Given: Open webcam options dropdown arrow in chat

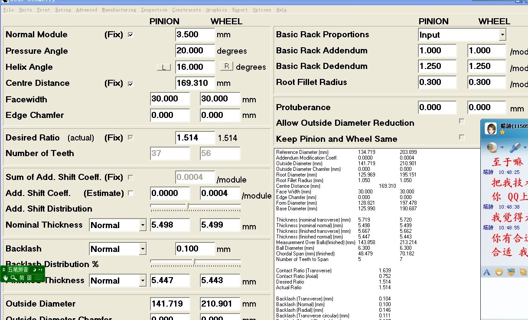Looking at the screenshot, I should pyautogui.click(x=502, y=148).
